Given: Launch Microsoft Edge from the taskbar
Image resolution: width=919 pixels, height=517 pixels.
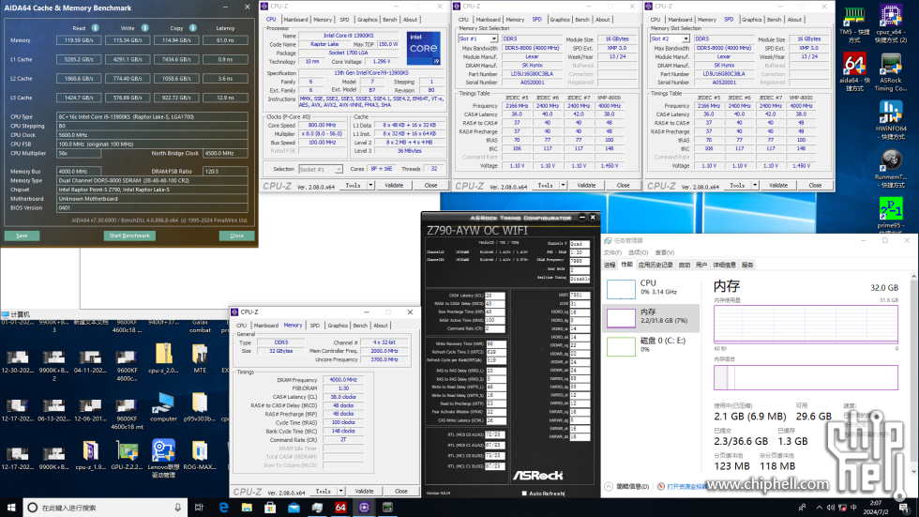Looking at the screenshot, I should pyautogui.click(x=223, y=507).
